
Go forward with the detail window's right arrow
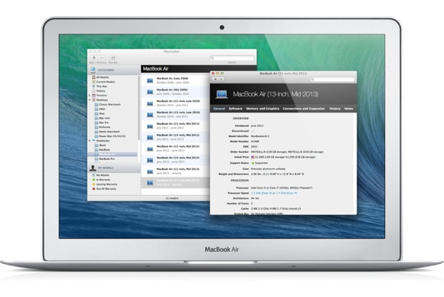(221, 80)
